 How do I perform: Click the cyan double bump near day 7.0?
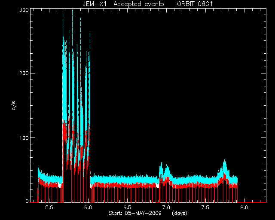165,170
